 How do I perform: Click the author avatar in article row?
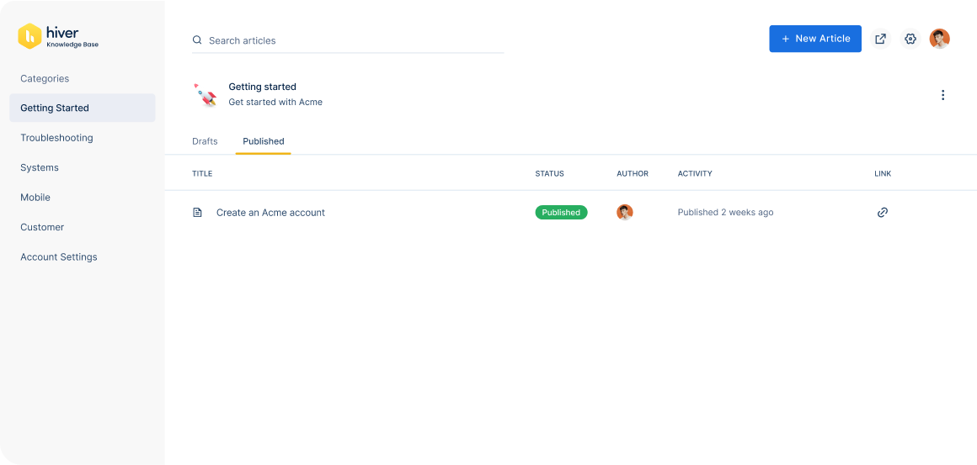(x=624, y=213)
